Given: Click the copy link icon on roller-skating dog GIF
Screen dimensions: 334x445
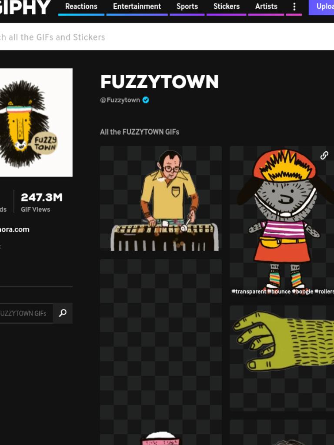Looking at the screenshot, I should (x=324, y=155).
